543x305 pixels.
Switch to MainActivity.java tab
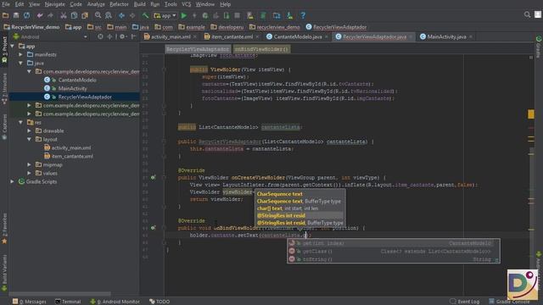click(446, 36)
